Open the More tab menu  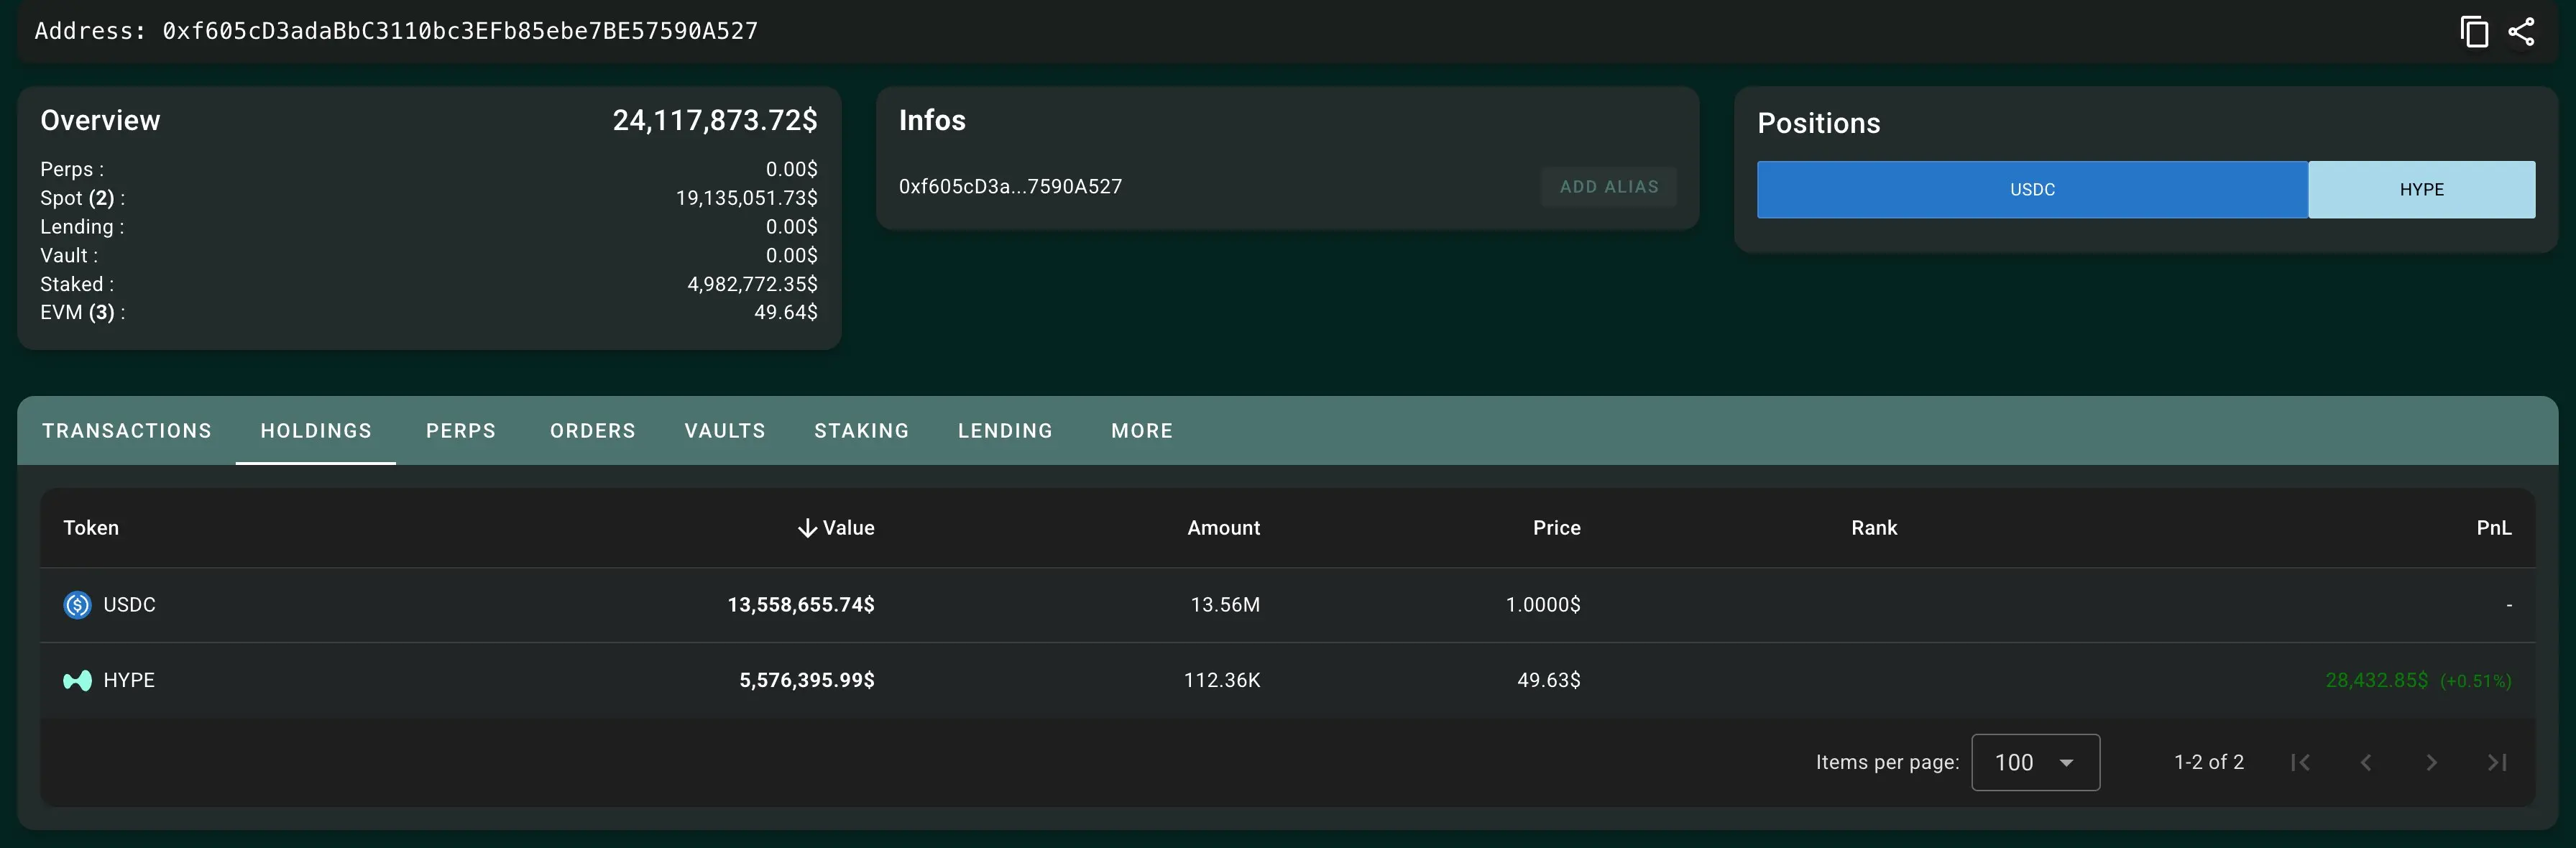1142,431
